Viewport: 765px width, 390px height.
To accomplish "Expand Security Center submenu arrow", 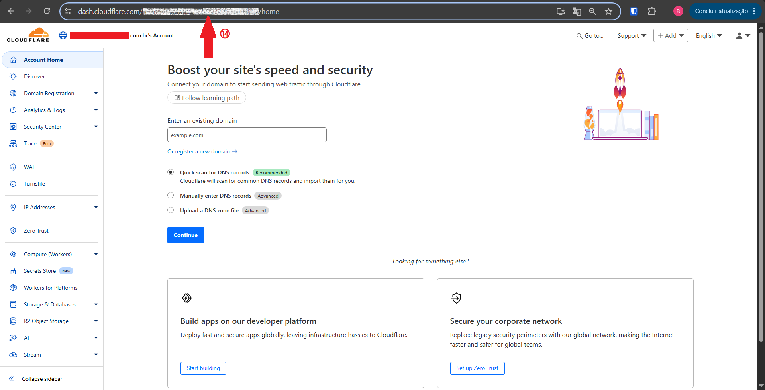I will coord(96,127).
